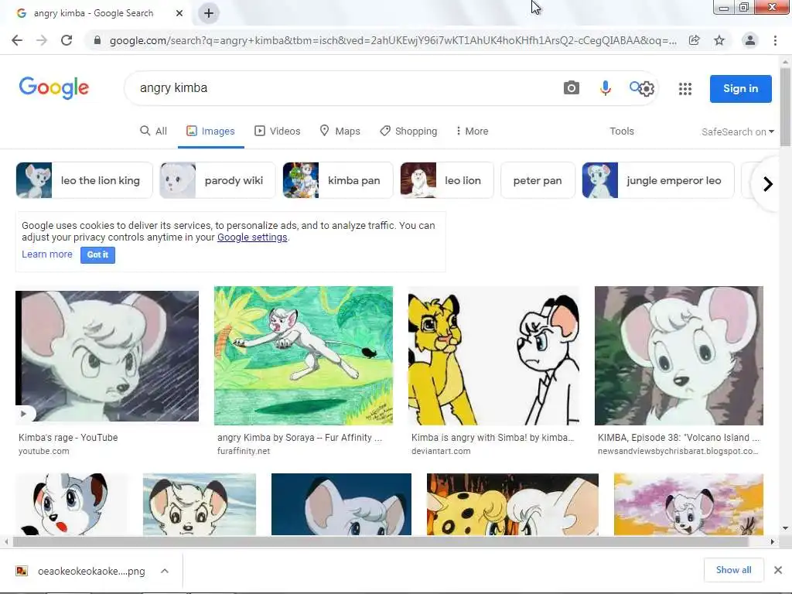Viewport: 792px width, 594px height.
Task: Open search Tools
Action: (x=622, y=131)
